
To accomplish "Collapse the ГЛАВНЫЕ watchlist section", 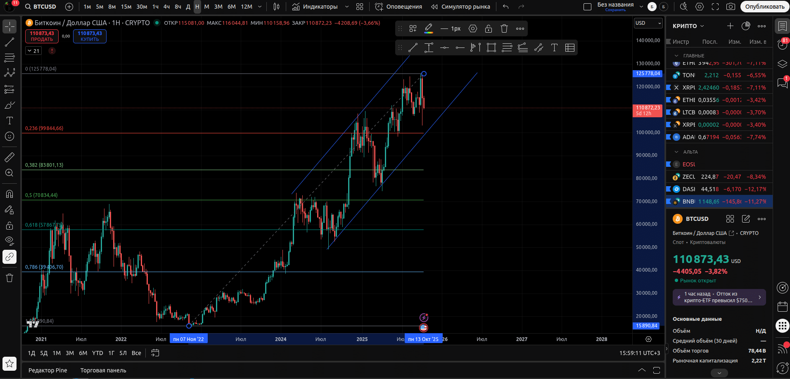I will click(676, 56).
